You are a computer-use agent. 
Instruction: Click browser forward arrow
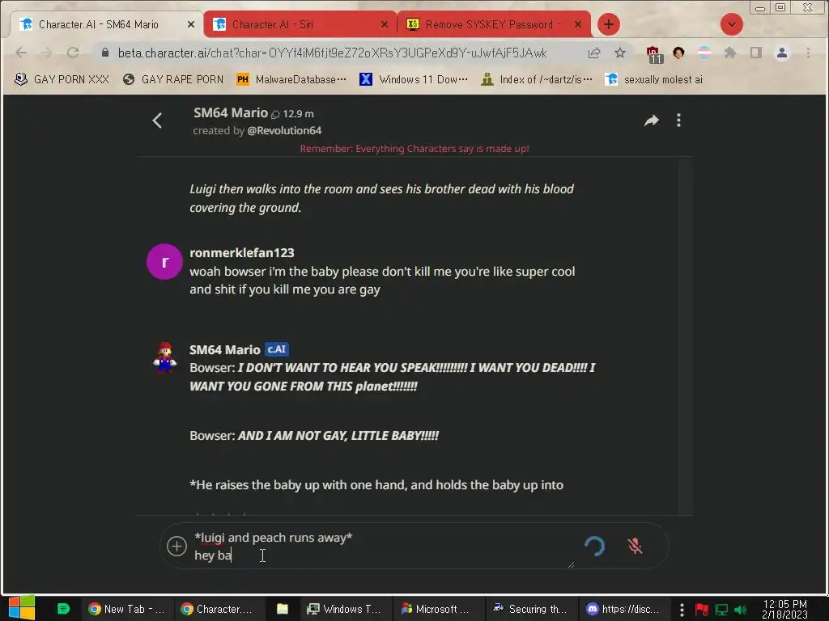pyautogui.click(x=46, y=53)
